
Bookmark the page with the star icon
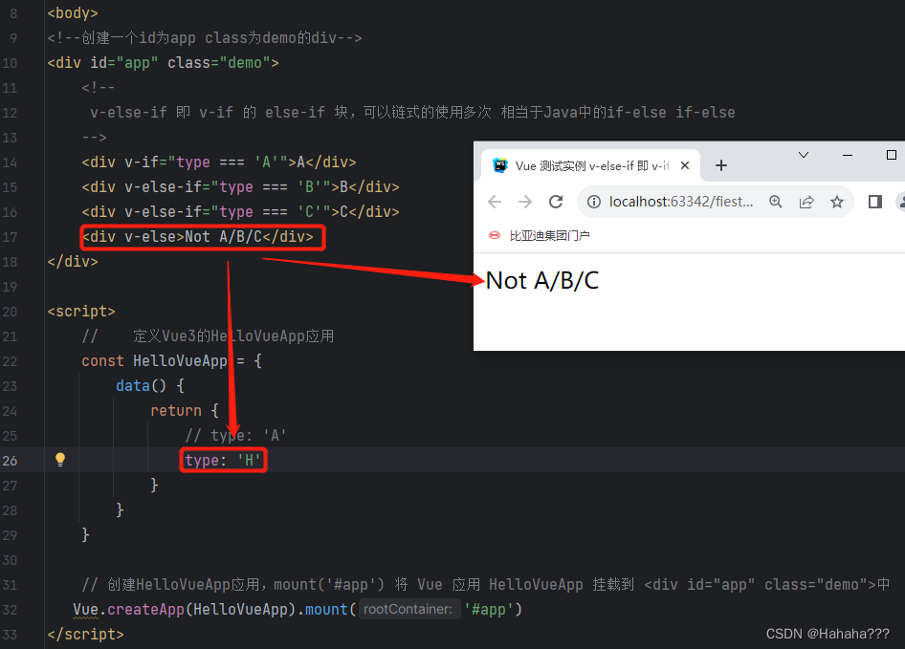click(x=837, y=202)
